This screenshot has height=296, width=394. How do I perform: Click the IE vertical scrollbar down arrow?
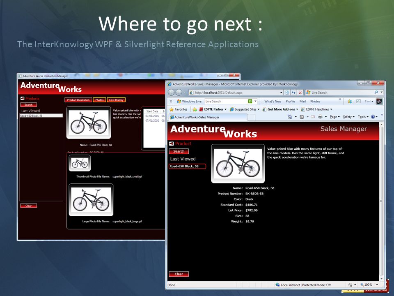coord(381,279)
